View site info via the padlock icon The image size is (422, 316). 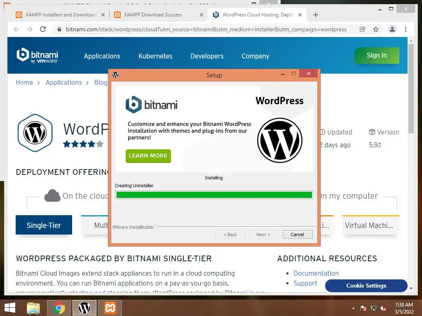pyautogui.click(x=59, y=29)
